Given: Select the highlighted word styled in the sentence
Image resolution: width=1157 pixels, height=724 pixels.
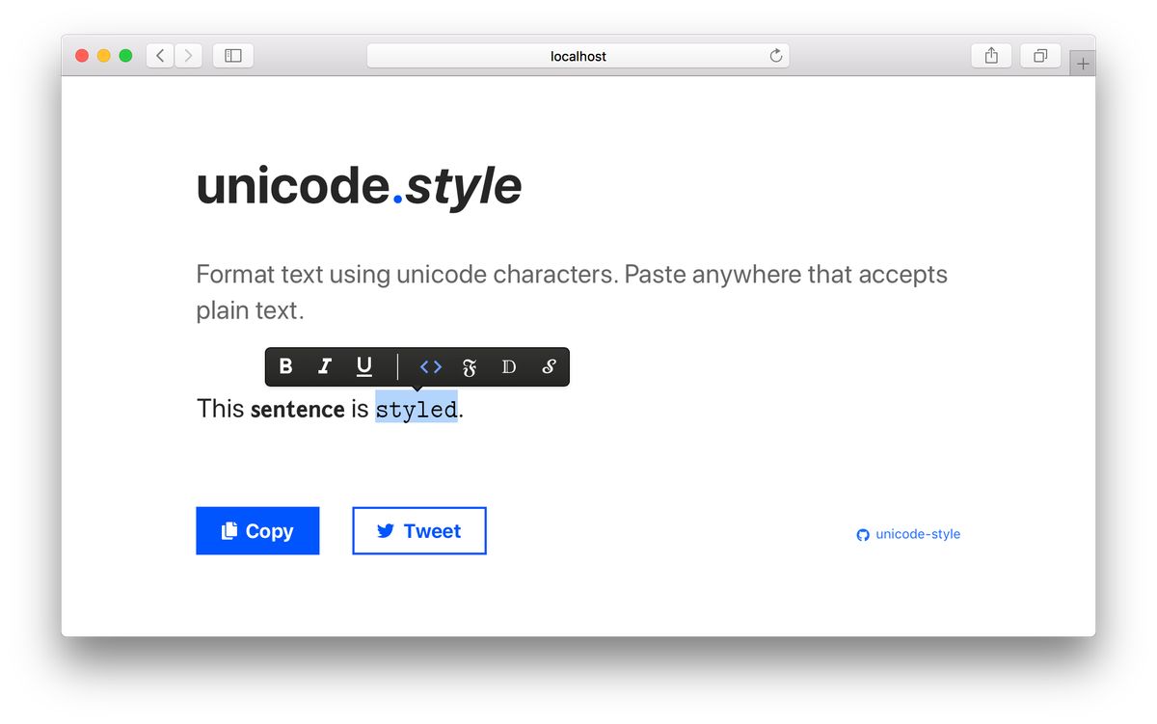Looking at the screenshot, I should pos(416,409).
